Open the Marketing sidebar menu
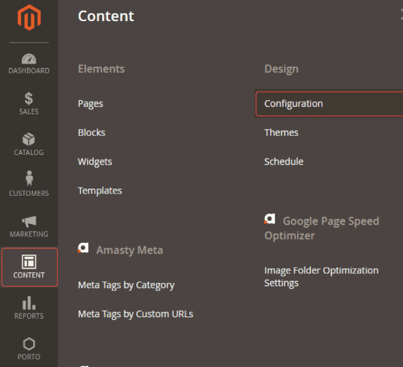The width and height of the screenshot is (403, 367). 29,226
